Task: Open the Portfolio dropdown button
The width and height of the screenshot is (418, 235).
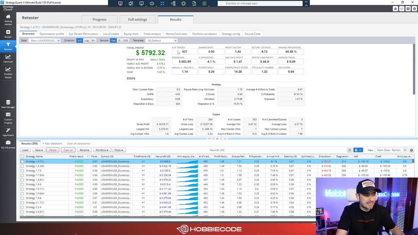Action: coord(102,150)
